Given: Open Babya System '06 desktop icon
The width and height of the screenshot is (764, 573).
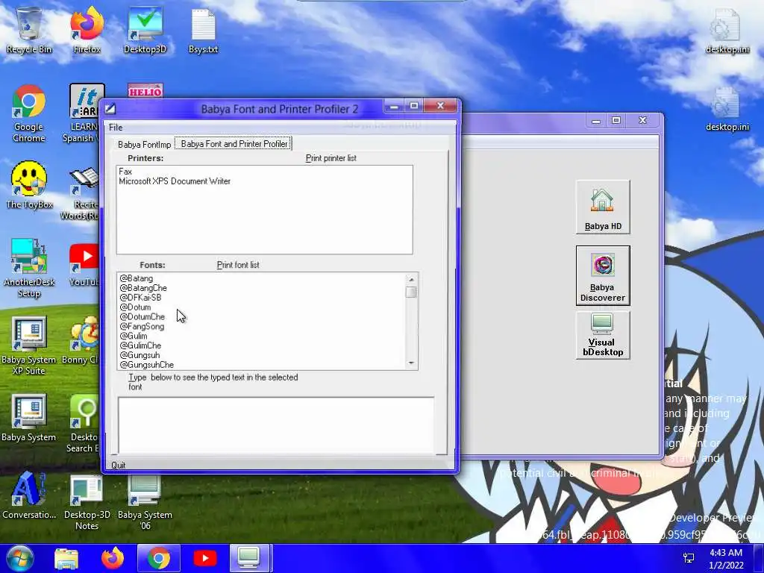Looking at the screenshot, I should coord(145,502).
